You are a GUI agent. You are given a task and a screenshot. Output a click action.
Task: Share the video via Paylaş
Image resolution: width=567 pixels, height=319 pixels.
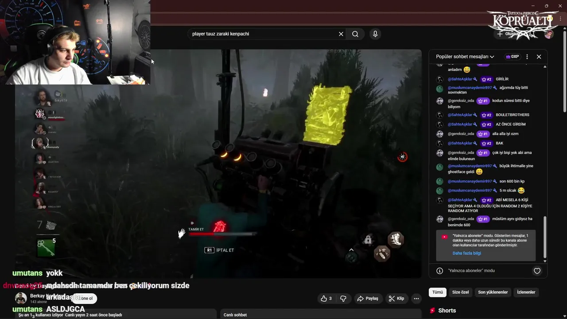(368, 299)
